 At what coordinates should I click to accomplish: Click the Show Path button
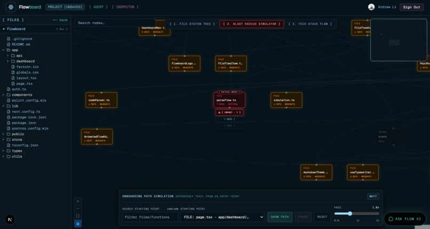pyautogui.click(x=280, y=217)
